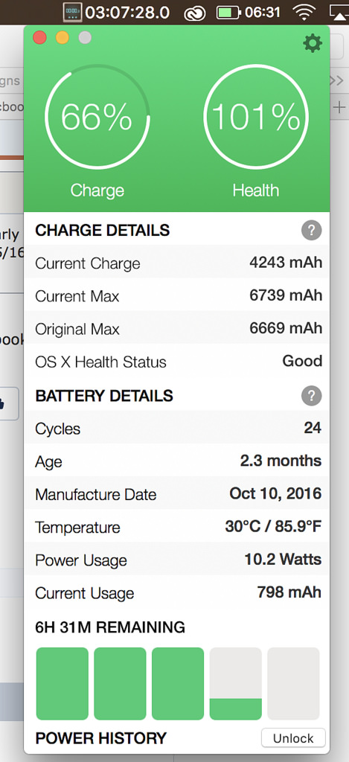Select the Cycles row

point(177,428)
